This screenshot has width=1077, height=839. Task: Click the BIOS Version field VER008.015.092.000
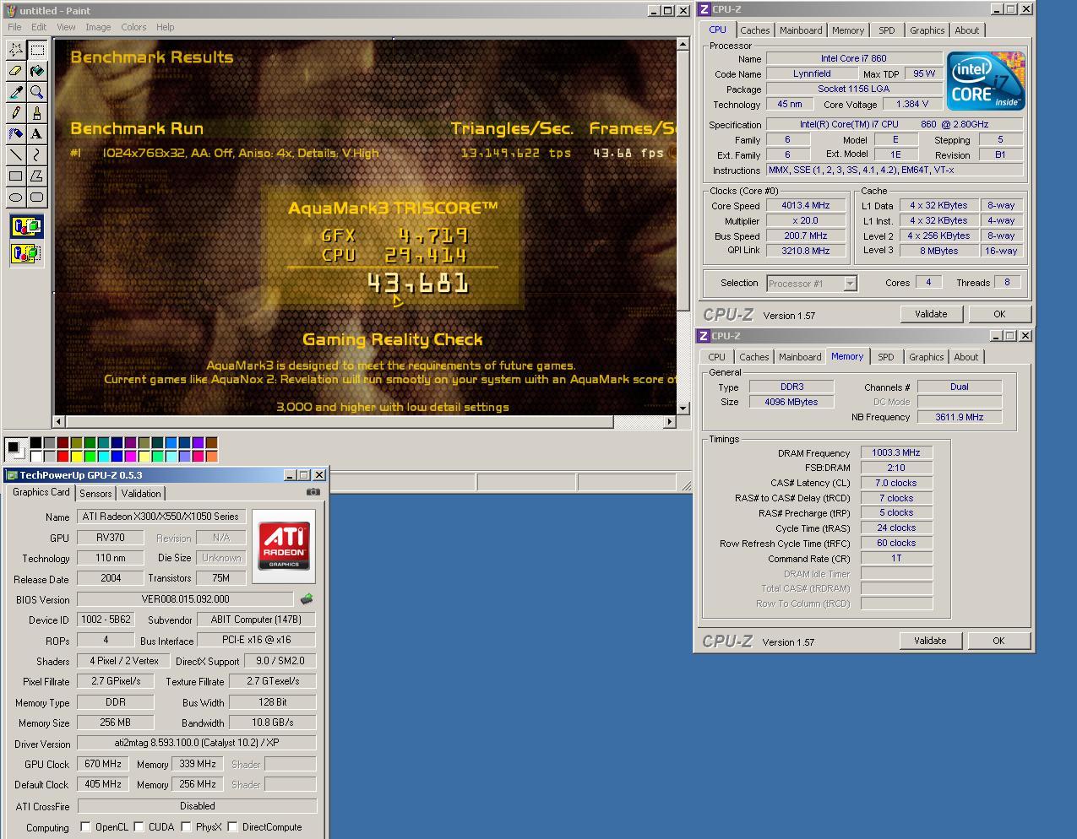(x=185, y=599)
